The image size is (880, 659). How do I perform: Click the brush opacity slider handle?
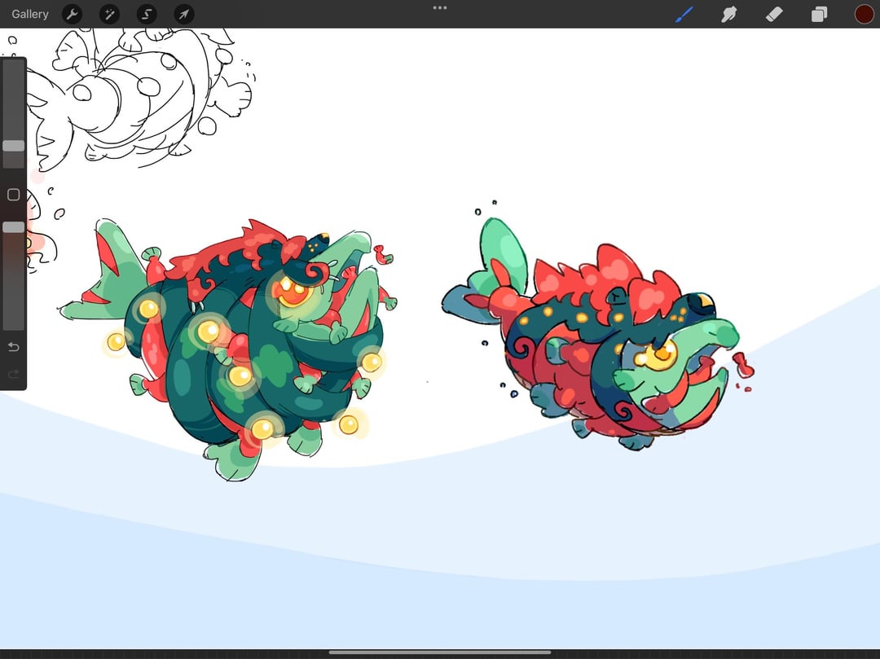coord(14,227)
